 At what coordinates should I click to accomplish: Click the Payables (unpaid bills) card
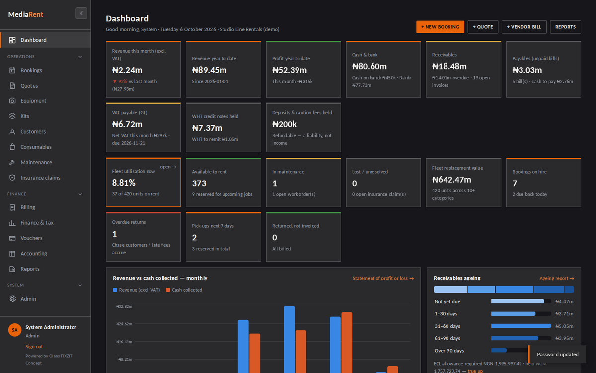tap(543, 70)
